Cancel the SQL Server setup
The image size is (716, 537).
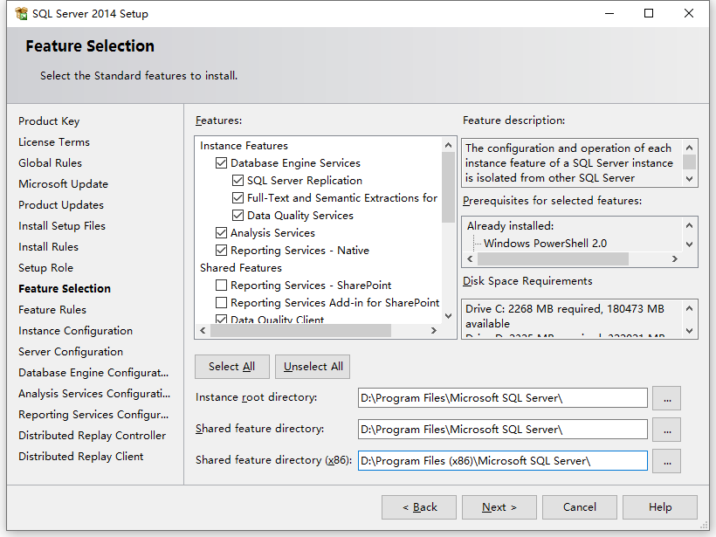coord(580,507)
